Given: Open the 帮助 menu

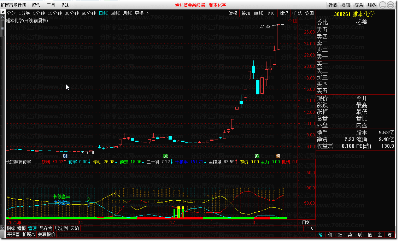Looking at the screenshot, I should click(66, 5).
